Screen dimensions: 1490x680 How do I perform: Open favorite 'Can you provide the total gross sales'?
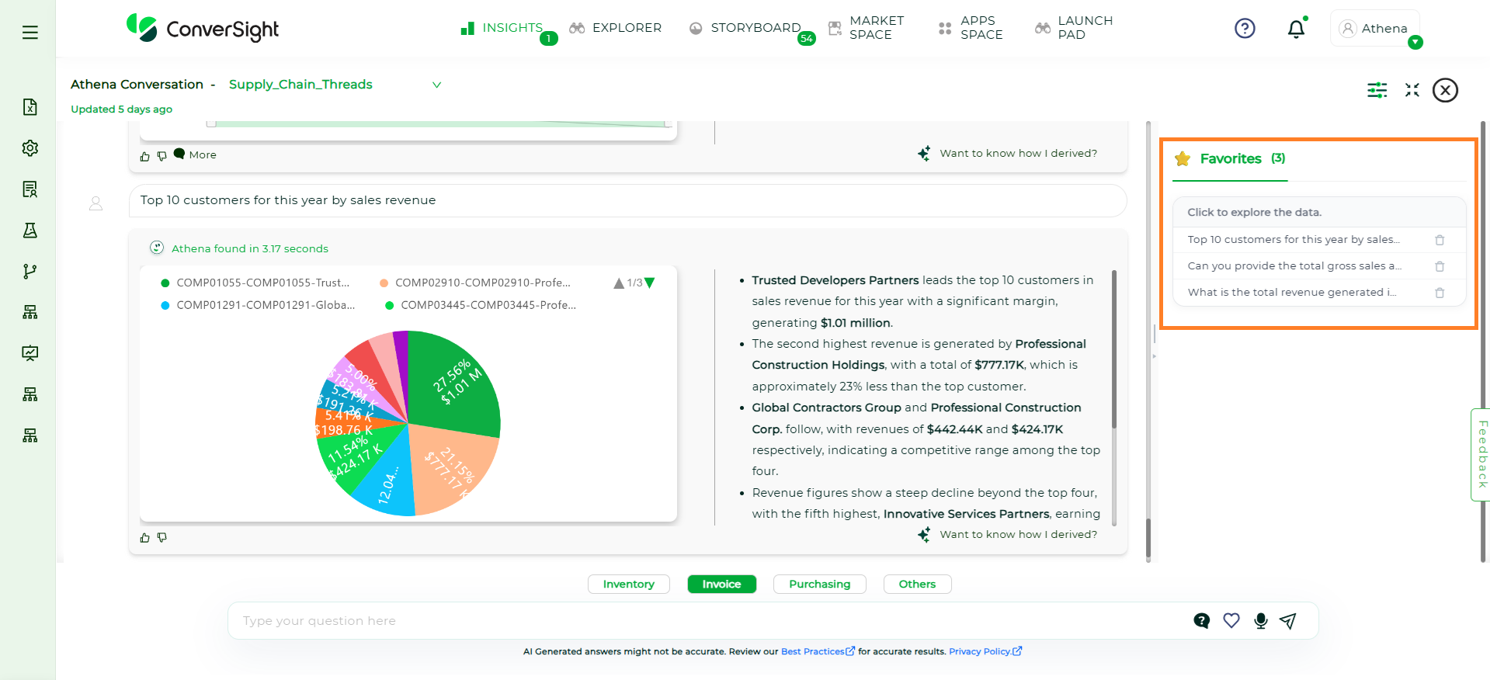point(1294,266)
